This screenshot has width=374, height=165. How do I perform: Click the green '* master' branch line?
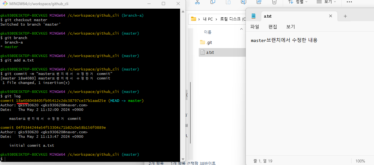[x=9, y=47]
